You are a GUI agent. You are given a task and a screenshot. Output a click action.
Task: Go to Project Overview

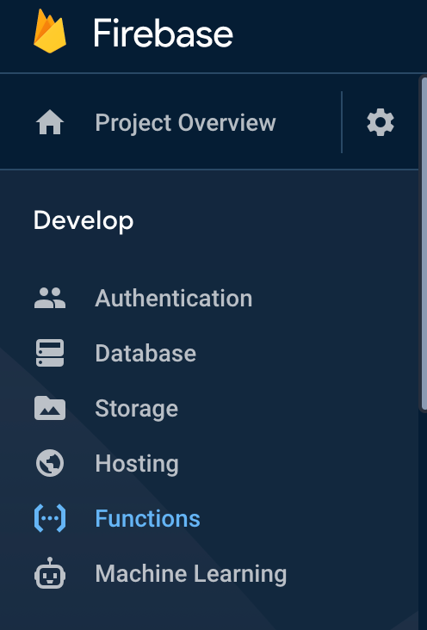tap(185, 122)
